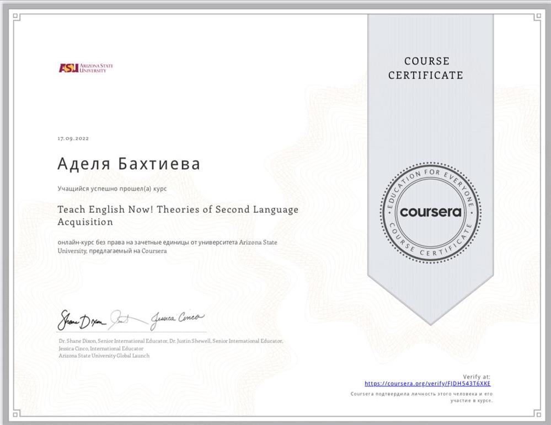Click the coursera wordmark inside the seal
The image size is (551, 425).
[430, 212]
